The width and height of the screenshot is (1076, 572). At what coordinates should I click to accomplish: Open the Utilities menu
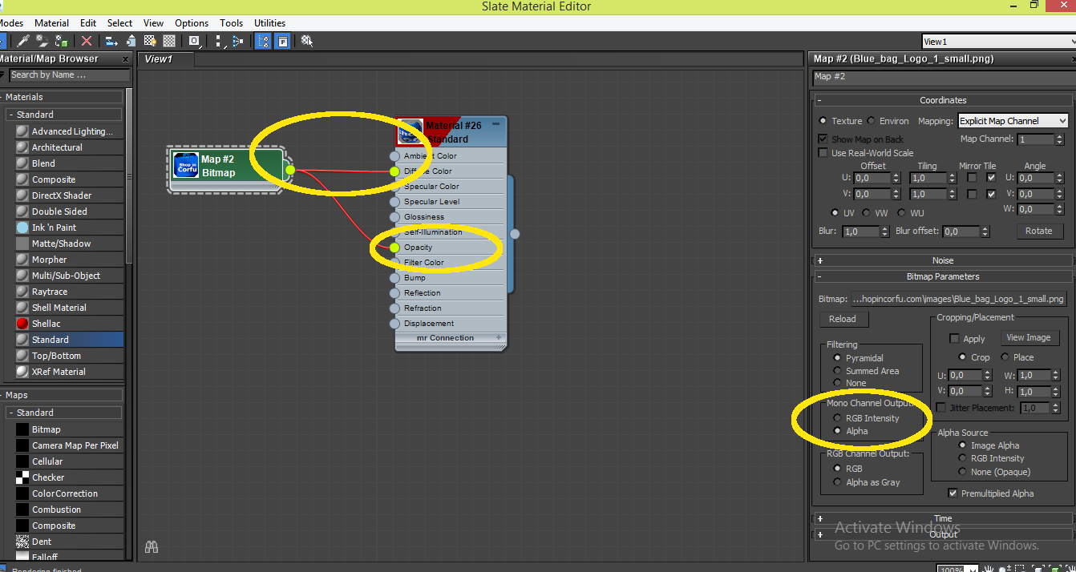coord(269,23)
